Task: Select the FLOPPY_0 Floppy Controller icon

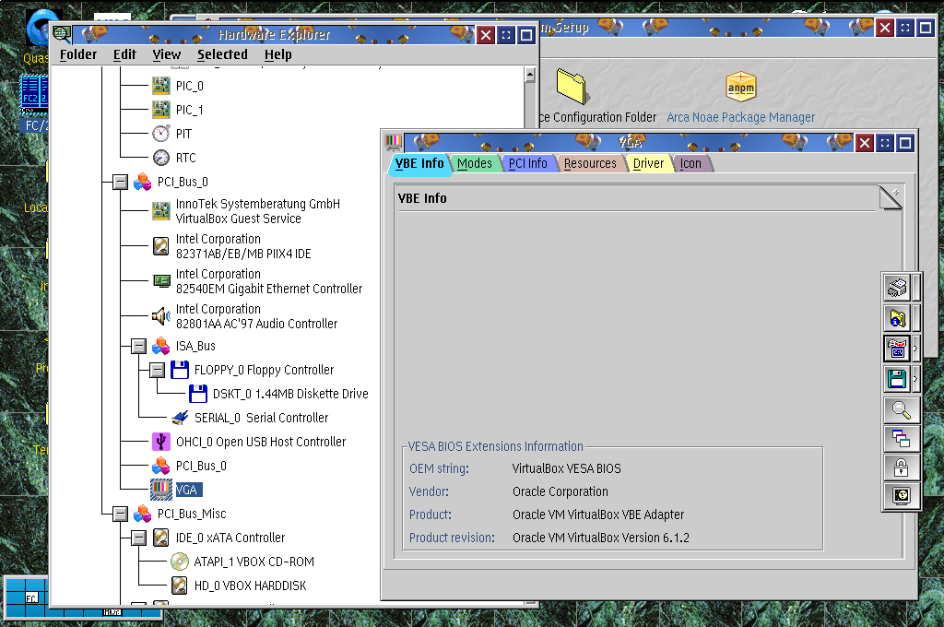Action: [180, 370]
